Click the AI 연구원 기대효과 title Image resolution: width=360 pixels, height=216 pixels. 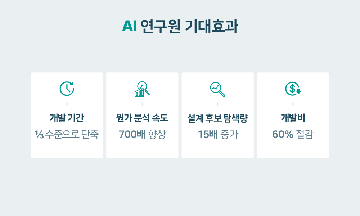point(180,26)
